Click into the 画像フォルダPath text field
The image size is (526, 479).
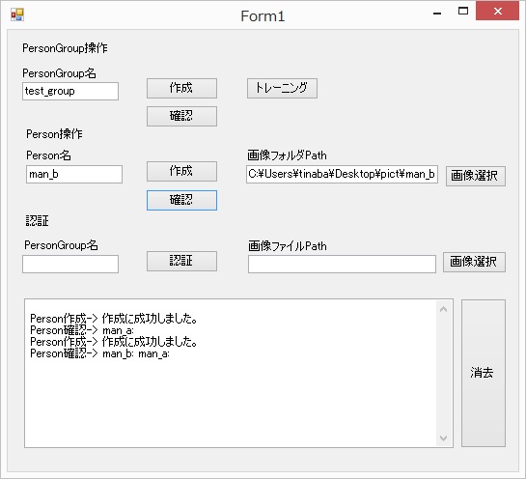[342, 174]
